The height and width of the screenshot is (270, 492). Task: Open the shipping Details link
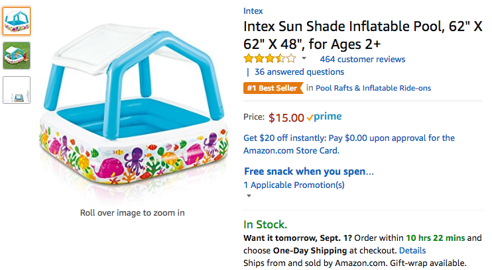(x=412, y=250)
